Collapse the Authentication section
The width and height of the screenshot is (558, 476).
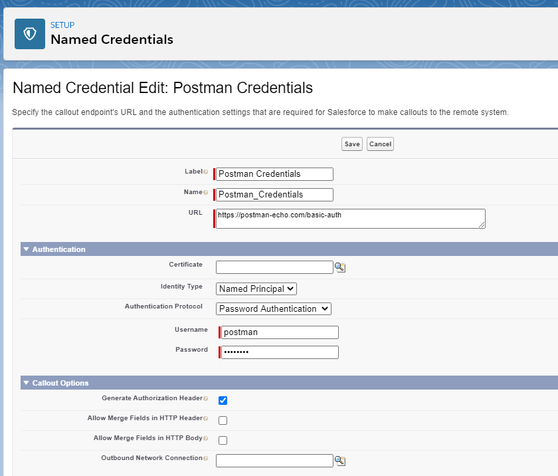[x=26, y=249]
